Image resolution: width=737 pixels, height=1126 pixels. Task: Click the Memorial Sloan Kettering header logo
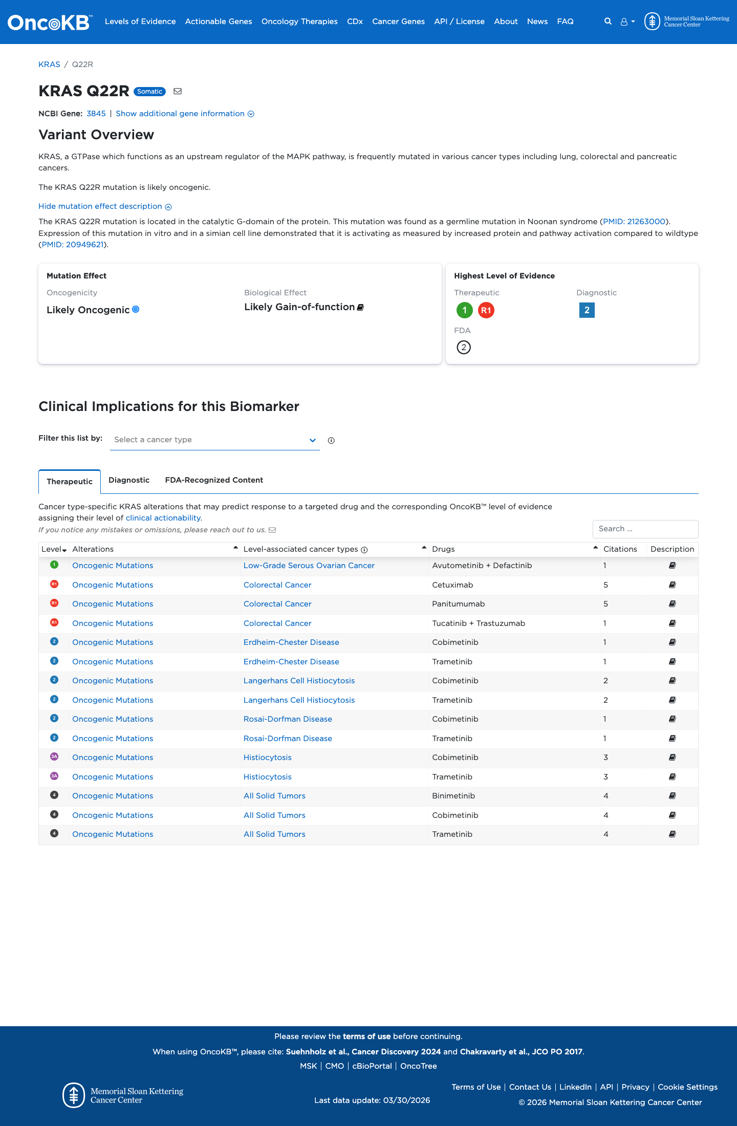pyautogui.click(x=687, y=21)
